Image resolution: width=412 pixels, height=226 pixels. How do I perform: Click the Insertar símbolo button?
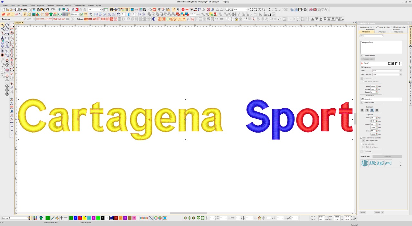tap(370, 56)
